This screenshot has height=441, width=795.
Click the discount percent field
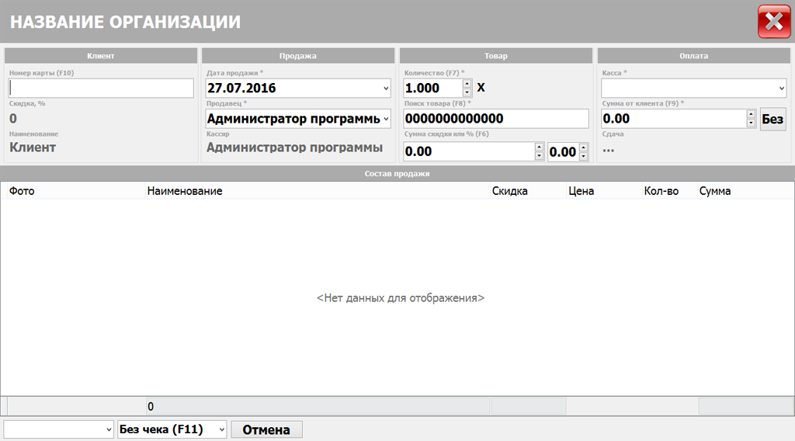tap(564, 151)
